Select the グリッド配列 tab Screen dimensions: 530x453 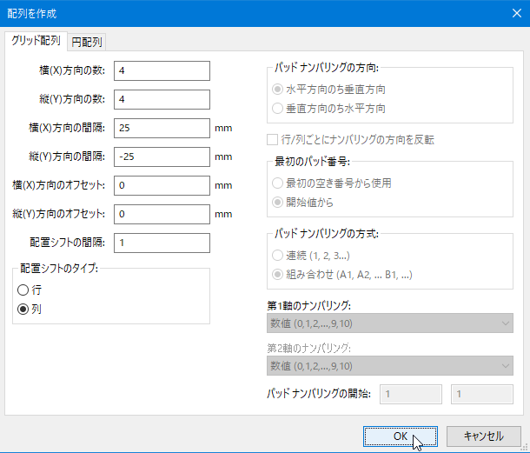click(36, 41)
